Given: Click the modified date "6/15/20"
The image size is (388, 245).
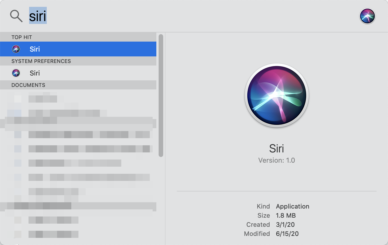Looking at the screenshot, I should point(287,234).
